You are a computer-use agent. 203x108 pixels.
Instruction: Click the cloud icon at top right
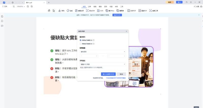[x=201, y=6]
